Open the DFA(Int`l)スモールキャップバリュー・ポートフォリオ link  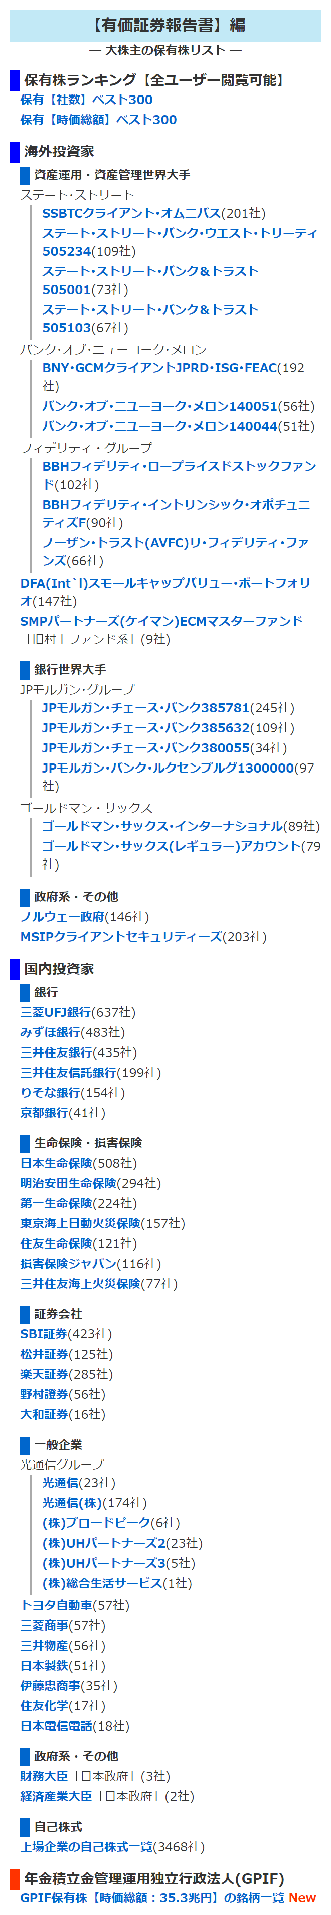(x=165, y=583)
